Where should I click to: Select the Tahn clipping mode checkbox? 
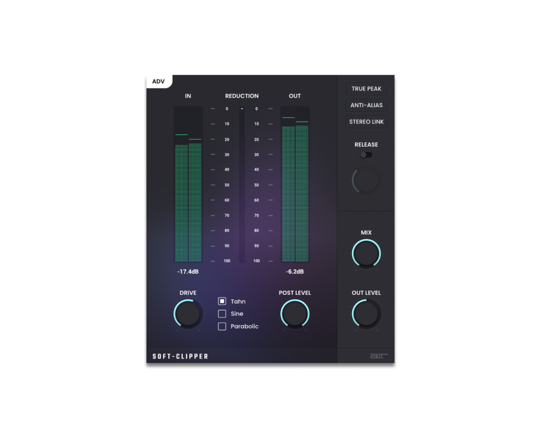point(222,301)
